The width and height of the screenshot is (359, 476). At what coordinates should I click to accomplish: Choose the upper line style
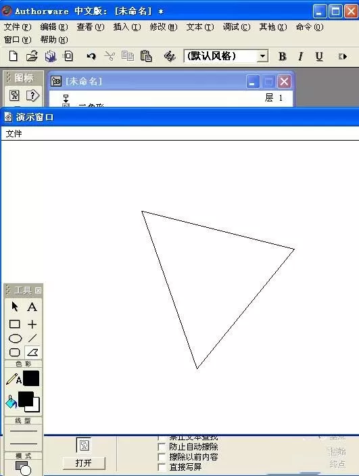pyautogui.click(x=24, y=431)
